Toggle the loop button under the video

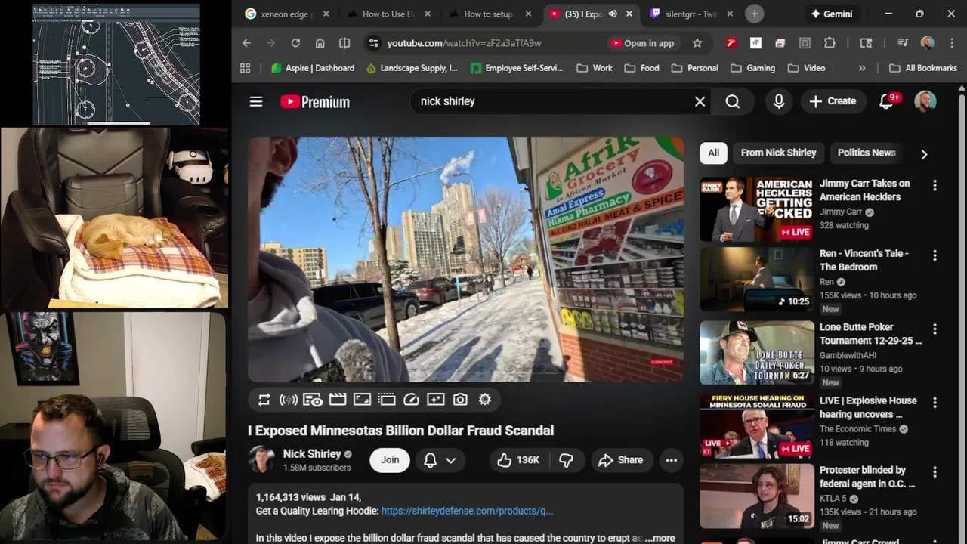point(264,400)
